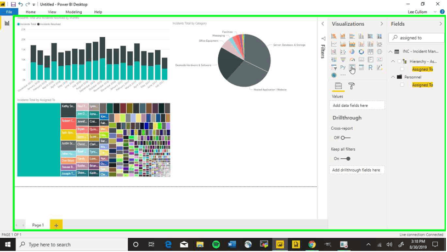
Task: Select the Pie chart visual icon
Action: [352, 51]
